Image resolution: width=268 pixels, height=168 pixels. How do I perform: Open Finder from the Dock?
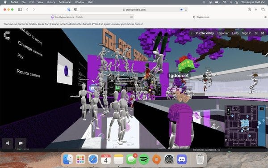point(68,159)
